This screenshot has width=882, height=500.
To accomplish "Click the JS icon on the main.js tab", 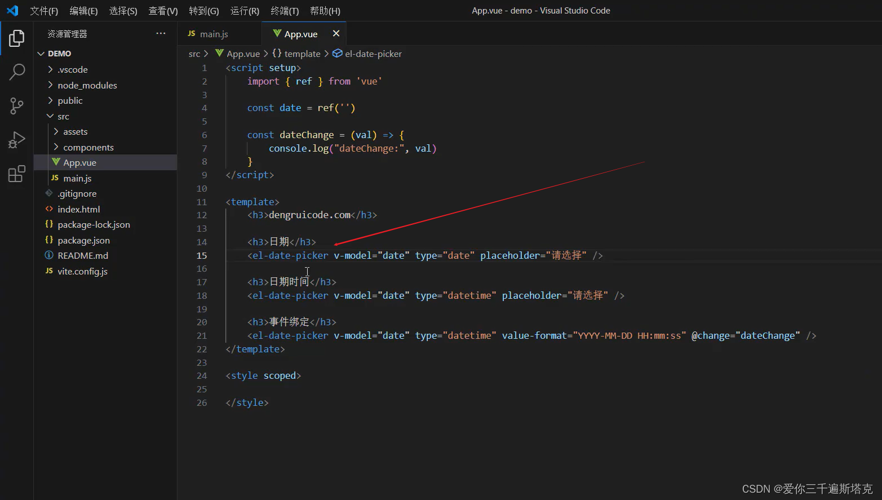I will [x=192, y=34].
